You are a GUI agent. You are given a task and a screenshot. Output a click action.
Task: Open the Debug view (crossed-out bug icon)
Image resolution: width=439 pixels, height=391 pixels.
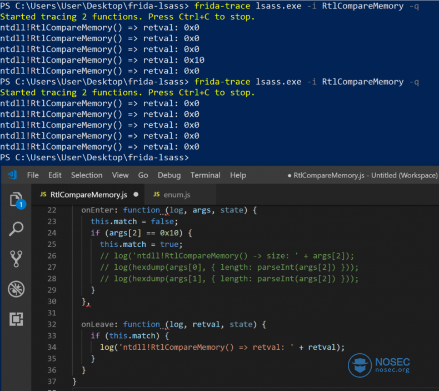click(x=16, y=289)
